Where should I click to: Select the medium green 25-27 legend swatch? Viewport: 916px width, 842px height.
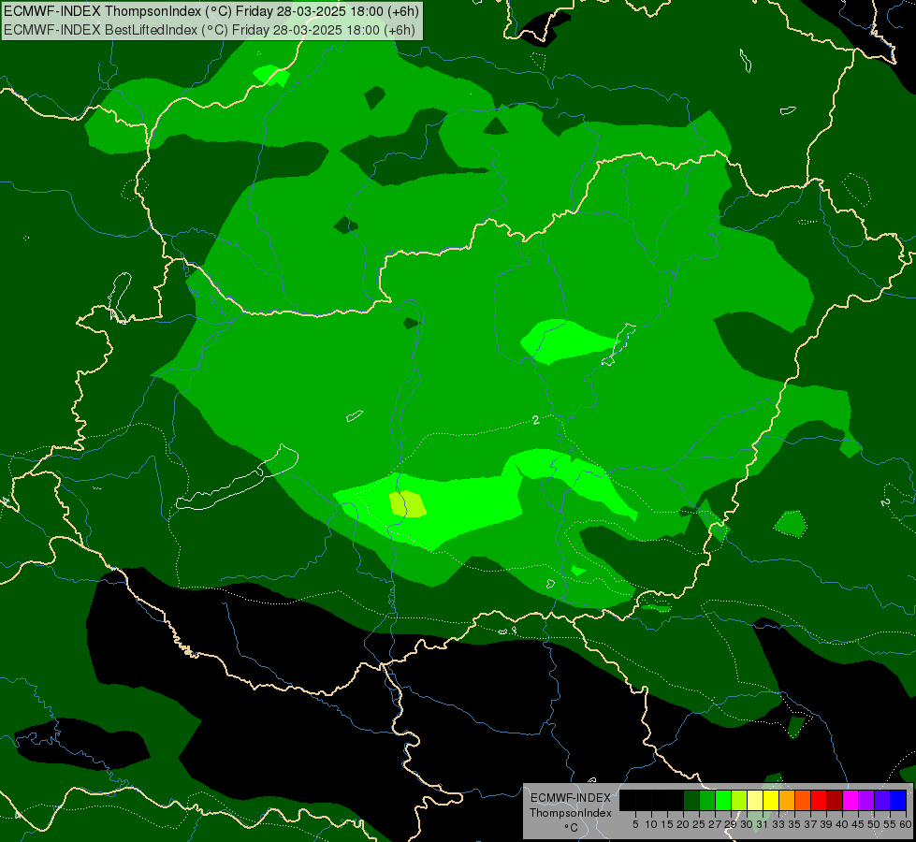point(707,800)
